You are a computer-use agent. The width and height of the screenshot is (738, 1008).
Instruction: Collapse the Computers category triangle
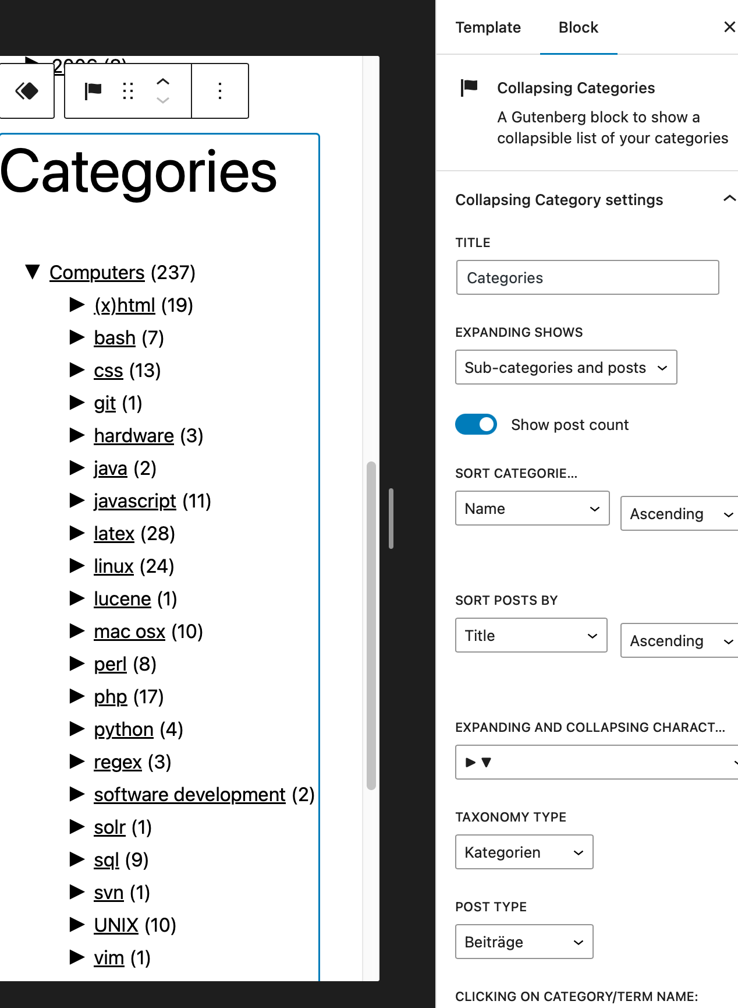pyautogui.click(x=33, y=272)
